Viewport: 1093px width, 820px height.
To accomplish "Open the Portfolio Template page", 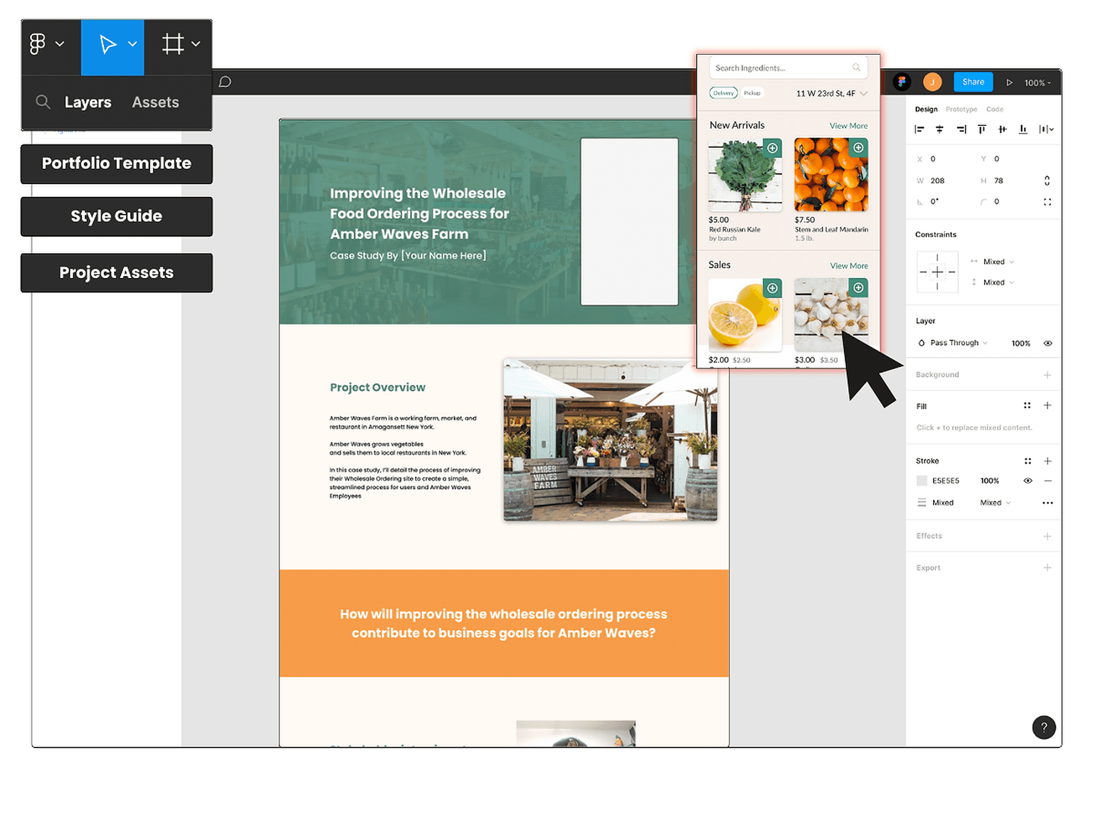I will 117,164.
